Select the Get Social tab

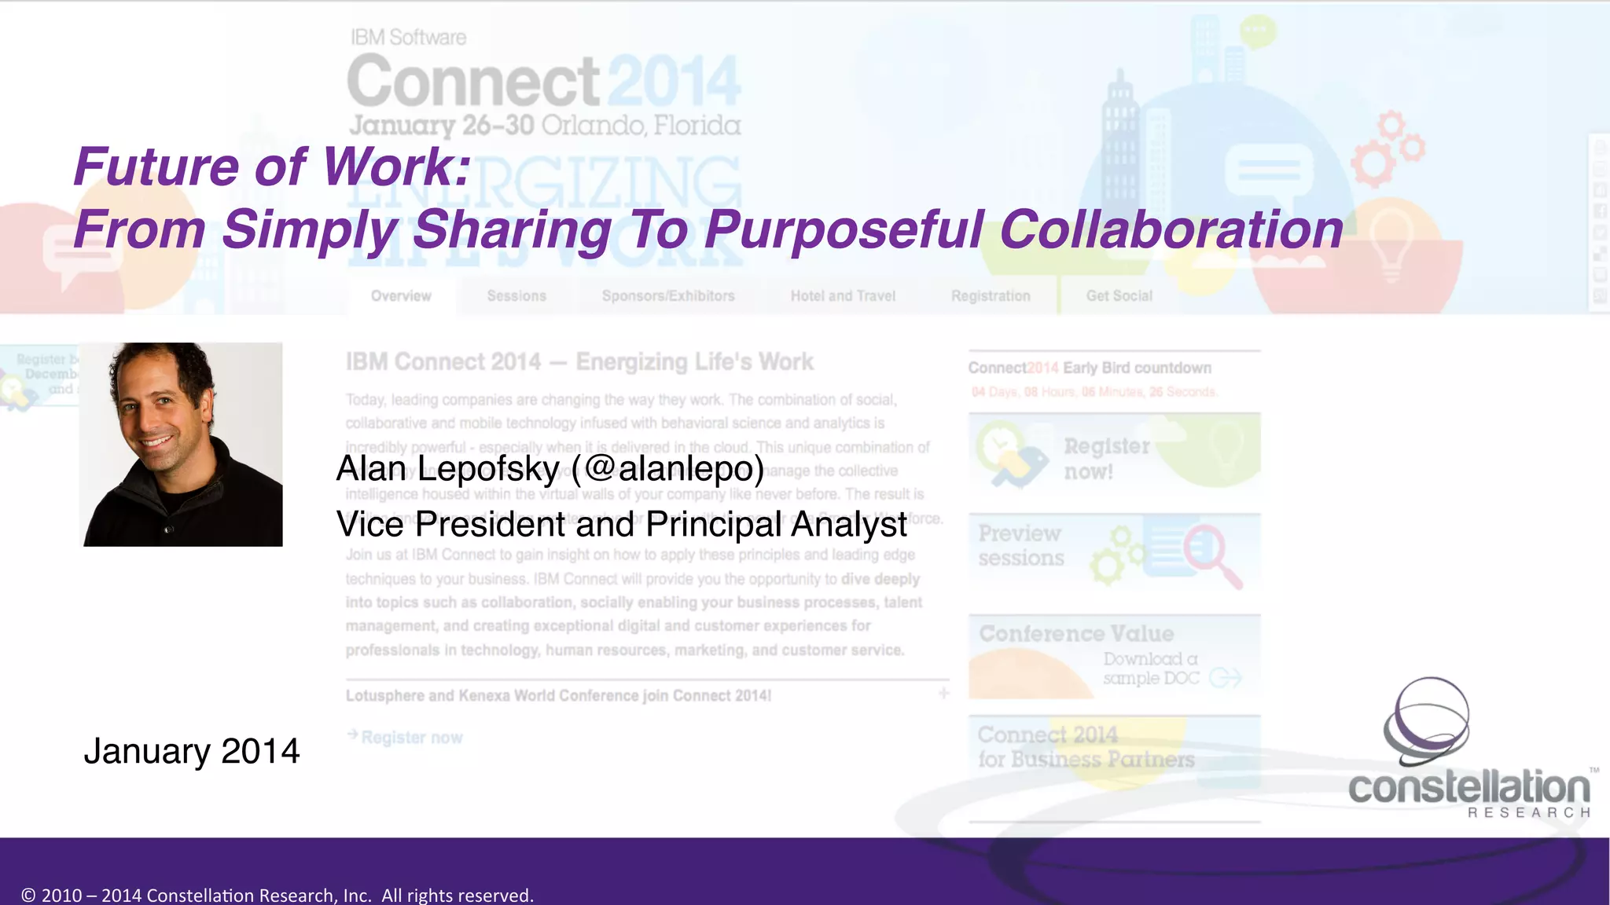click(x=1119, y=296)
